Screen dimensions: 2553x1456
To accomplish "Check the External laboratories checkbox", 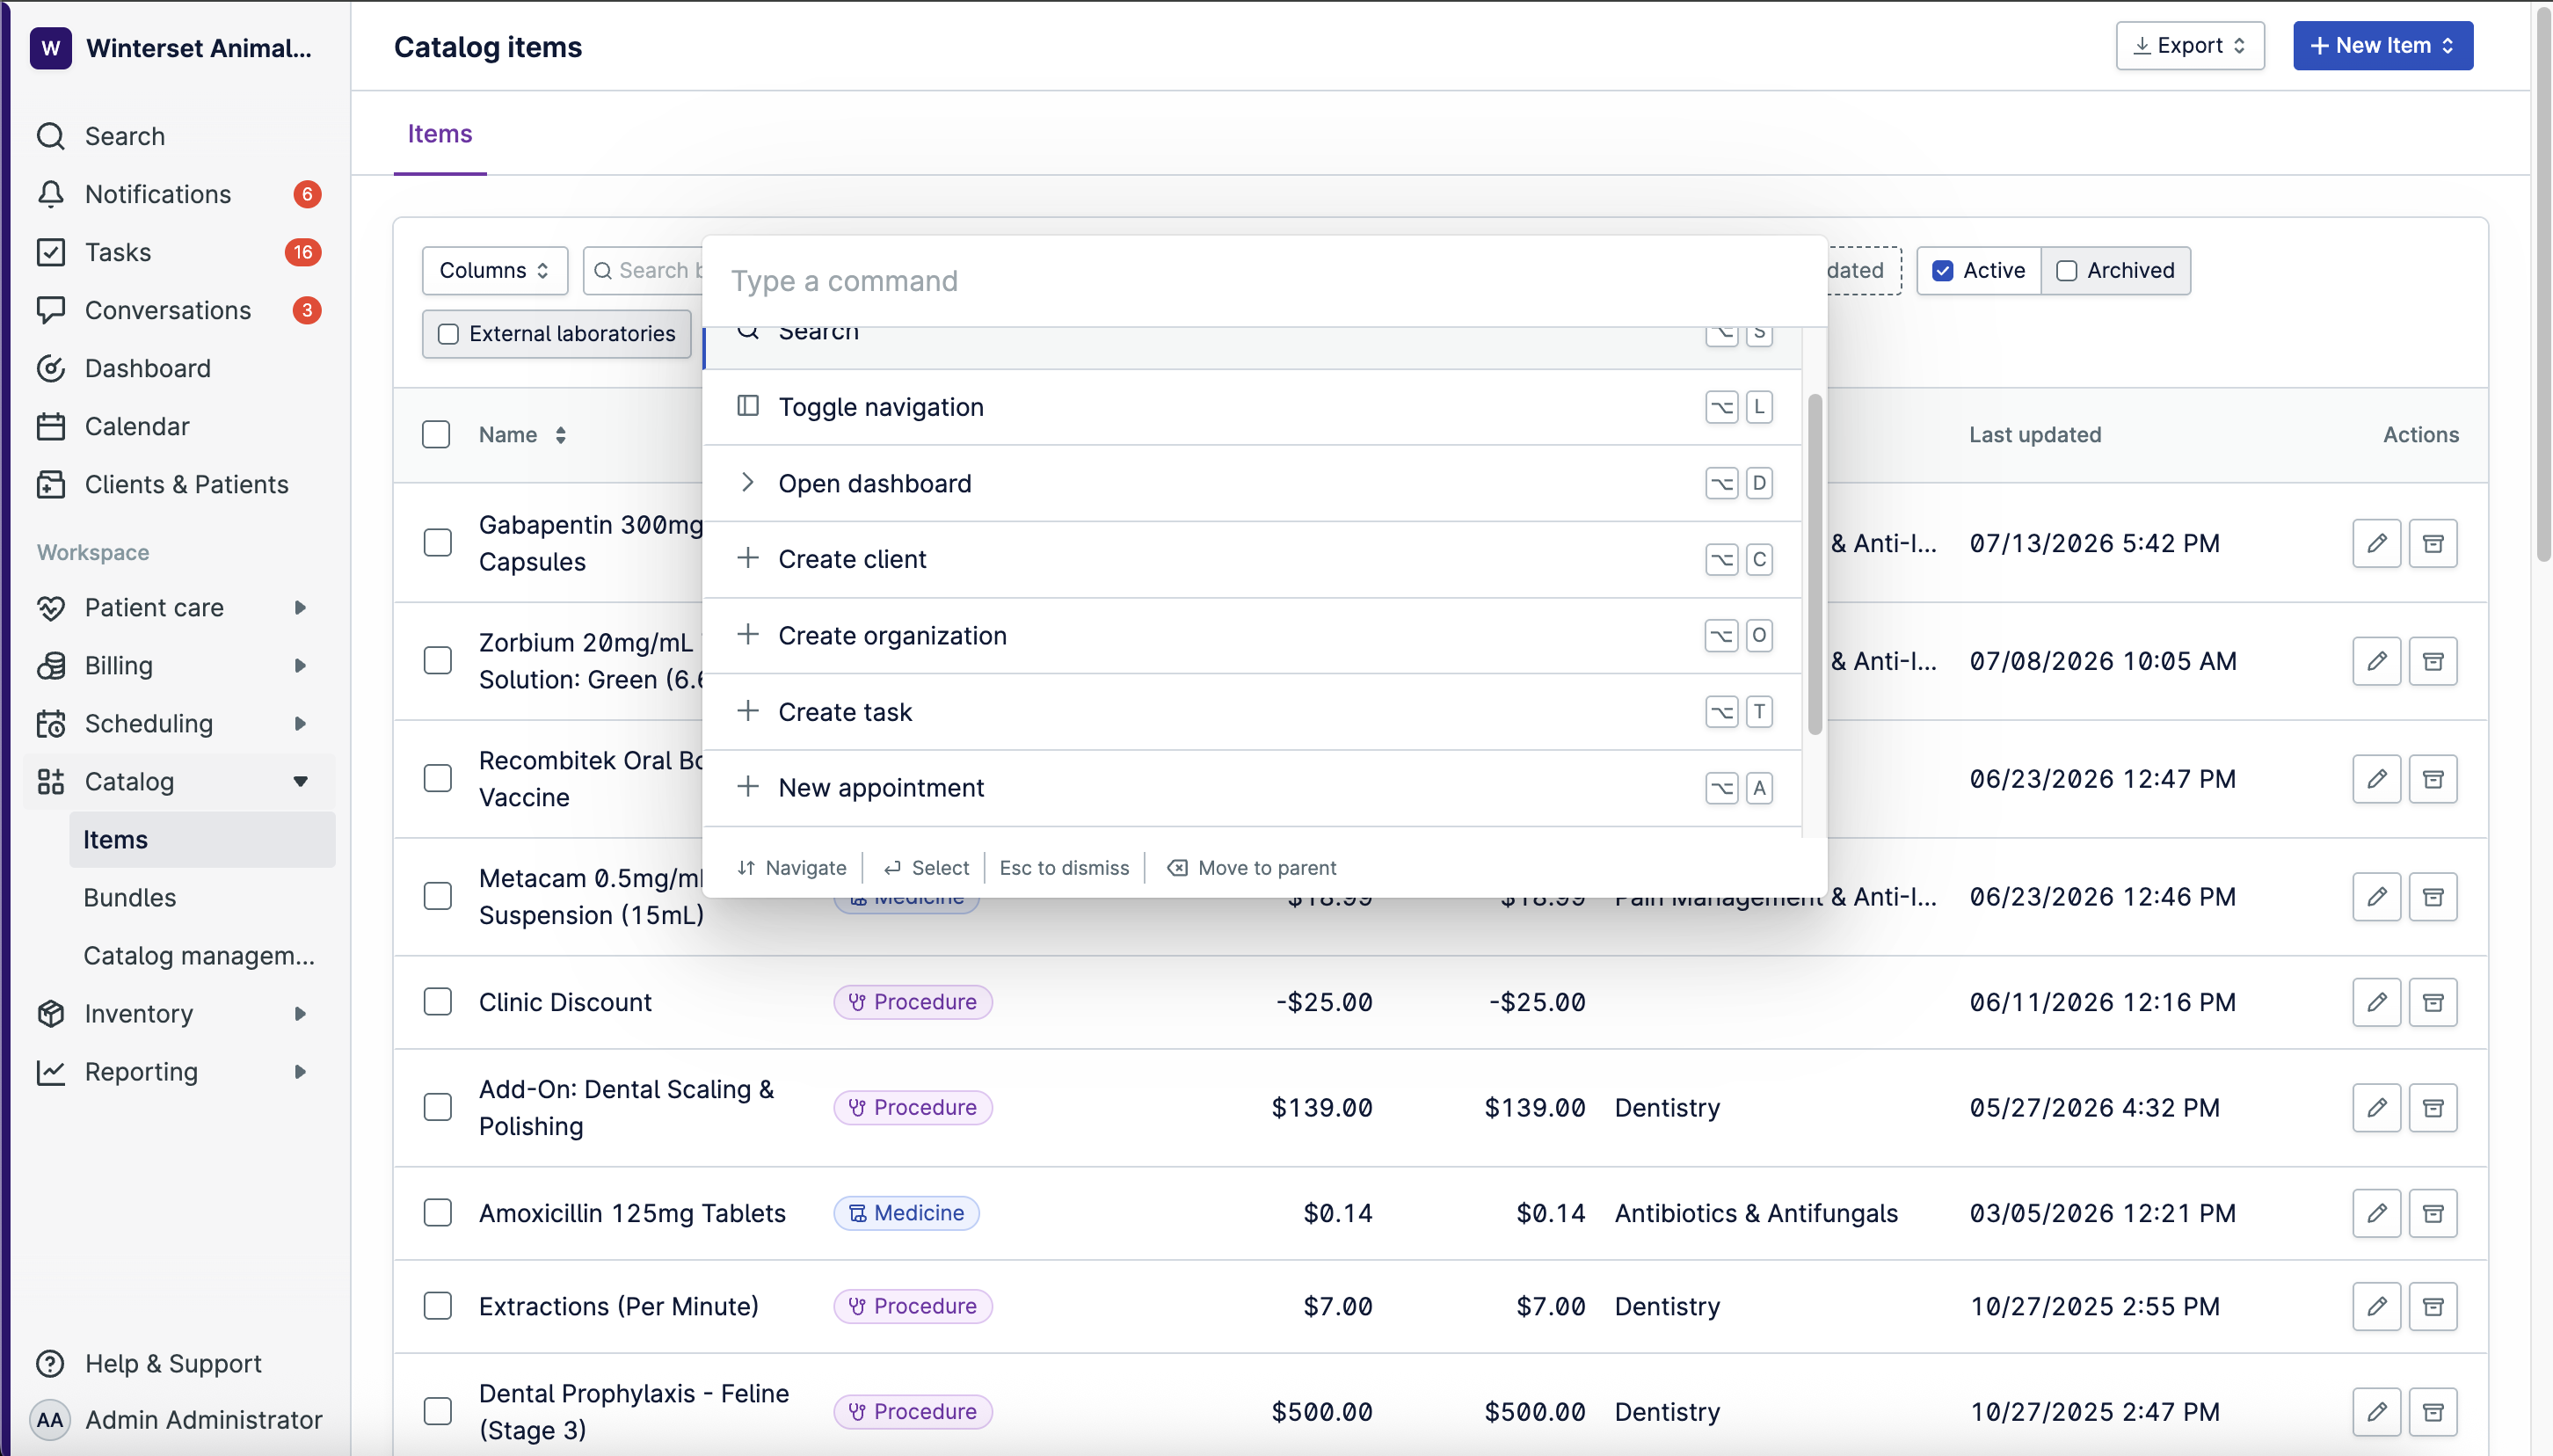I will click(449, 334).
